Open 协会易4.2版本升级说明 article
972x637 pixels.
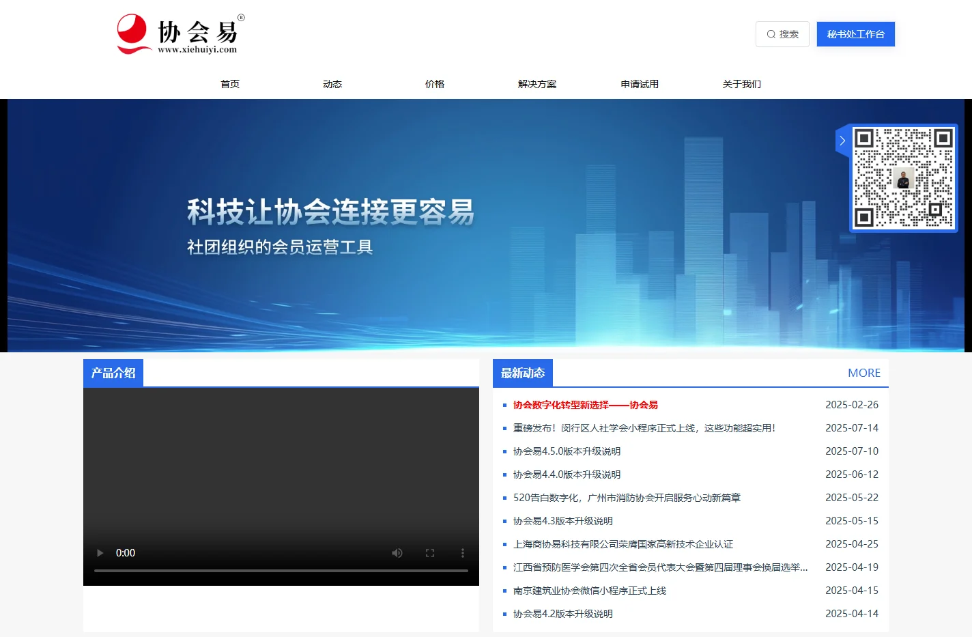[x=563, y=614]
